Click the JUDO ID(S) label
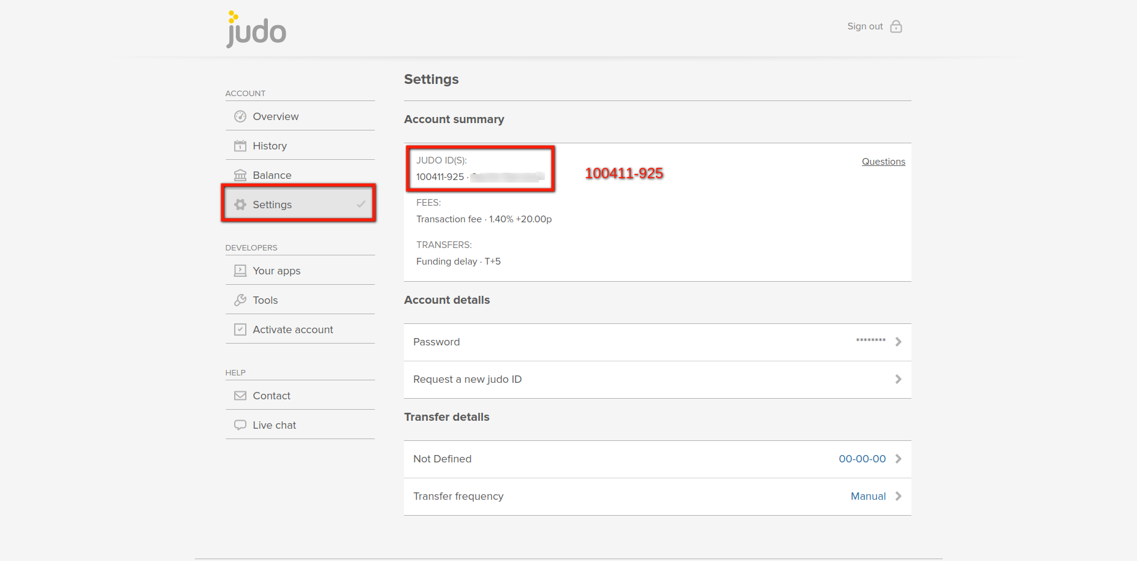The width and height of the screenshot is (1137, 561). coord(441,160)
